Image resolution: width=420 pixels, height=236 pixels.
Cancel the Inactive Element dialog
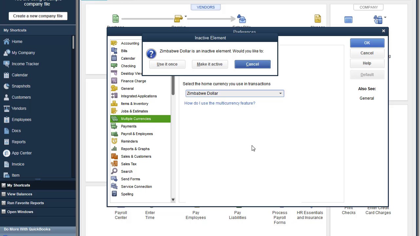tap(253, 64)
